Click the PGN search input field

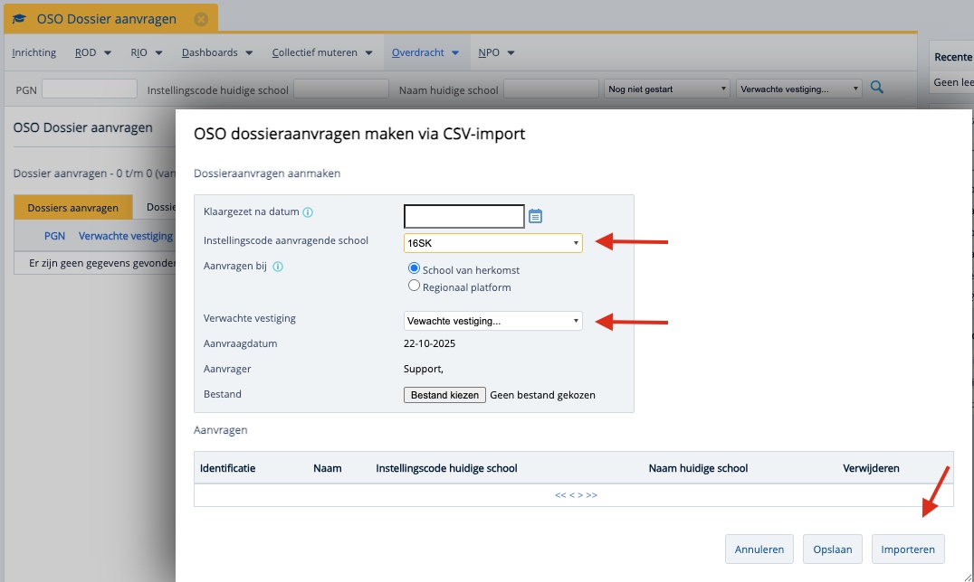pyautogui.click(x=89, y=89)
